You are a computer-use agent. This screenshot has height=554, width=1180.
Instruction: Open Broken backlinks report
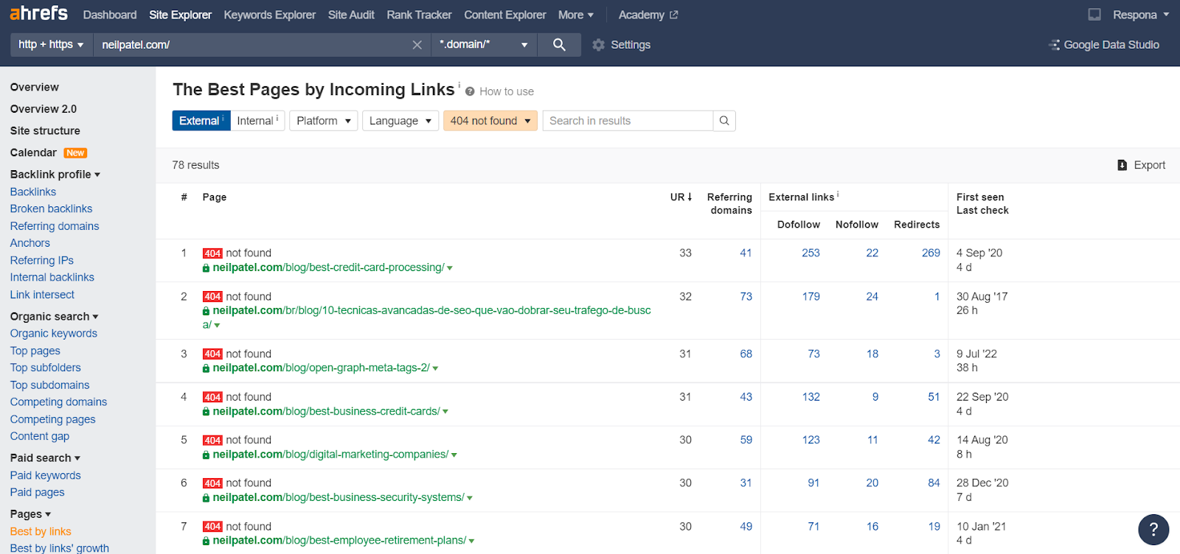51,208
